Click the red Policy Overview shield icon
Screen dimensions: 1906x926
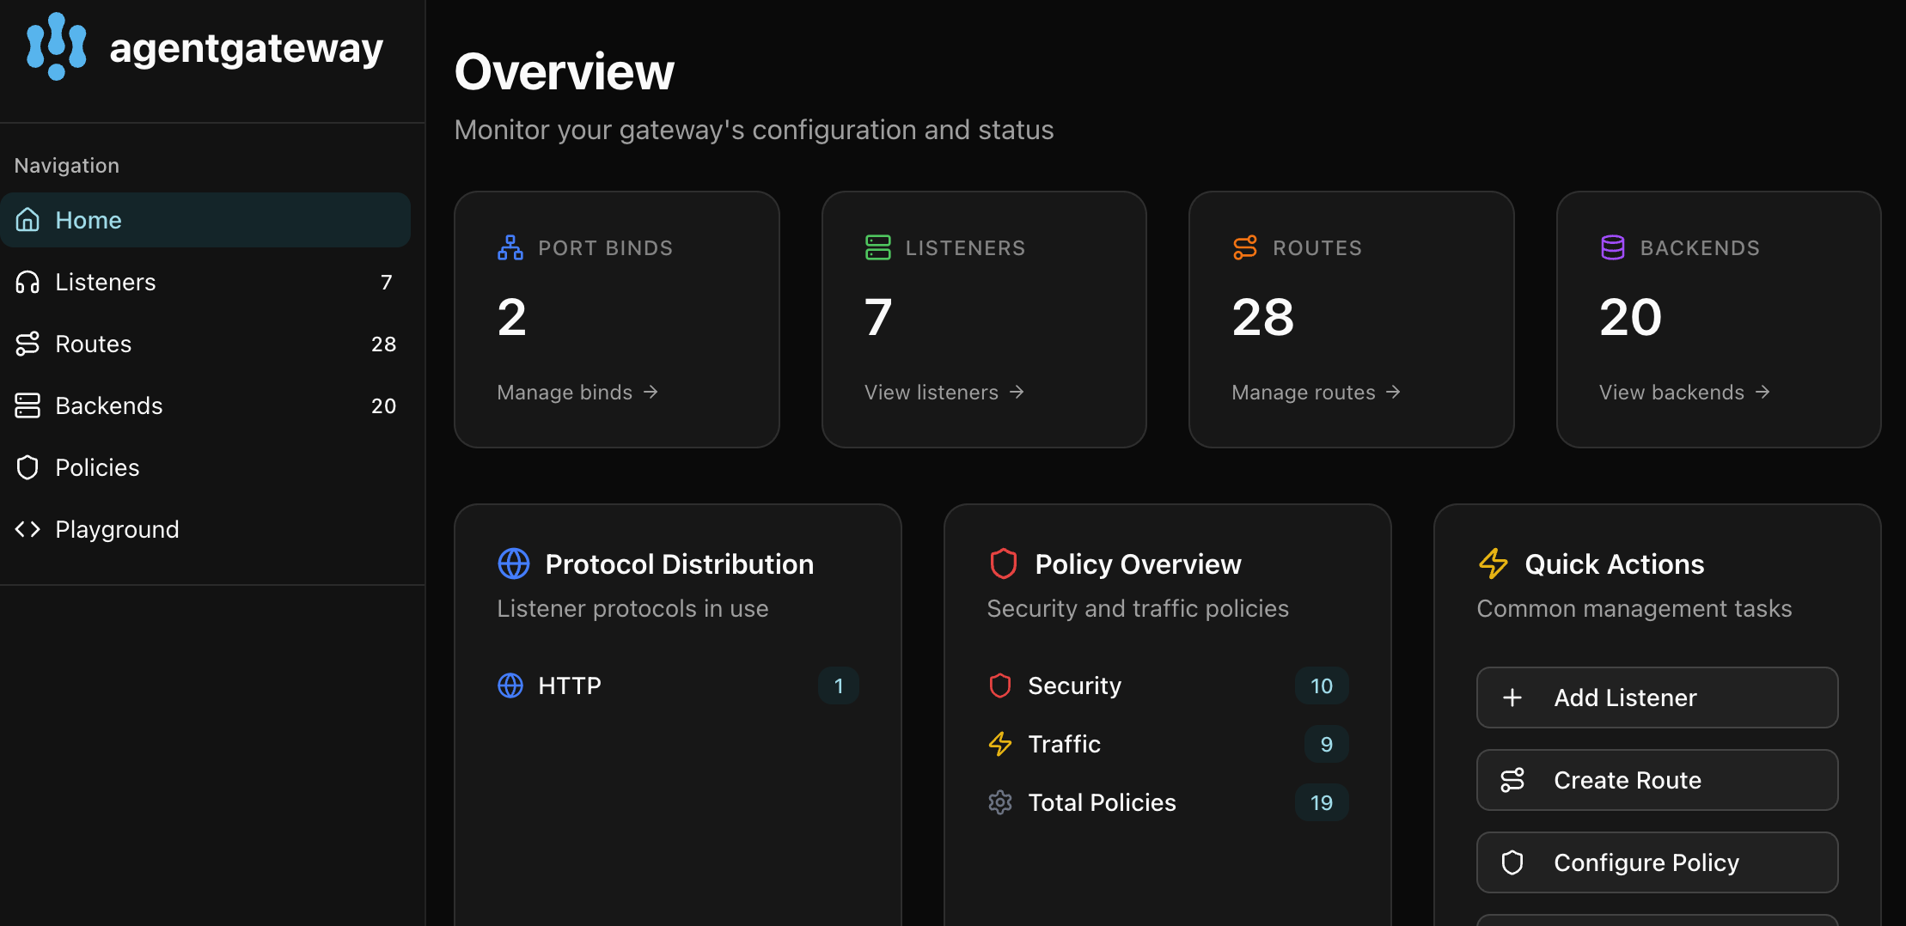coord(1003,564)
